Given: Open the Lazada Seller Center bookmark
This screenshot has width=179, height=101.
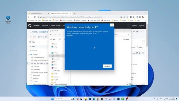Looking at the screenshot, I should pyautogui.click(x=94, y=20).
